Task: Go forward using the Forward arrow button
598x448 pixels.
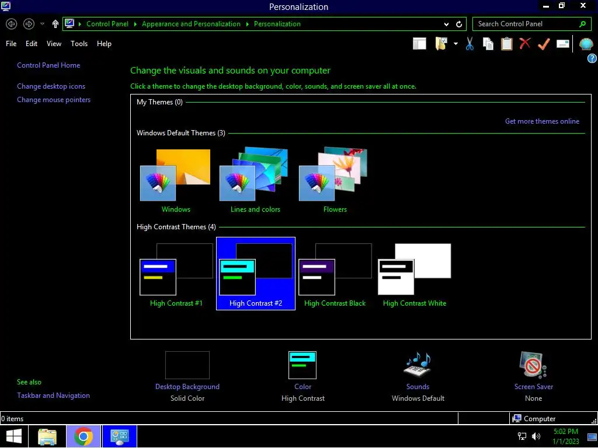Action: coord(29,24)
